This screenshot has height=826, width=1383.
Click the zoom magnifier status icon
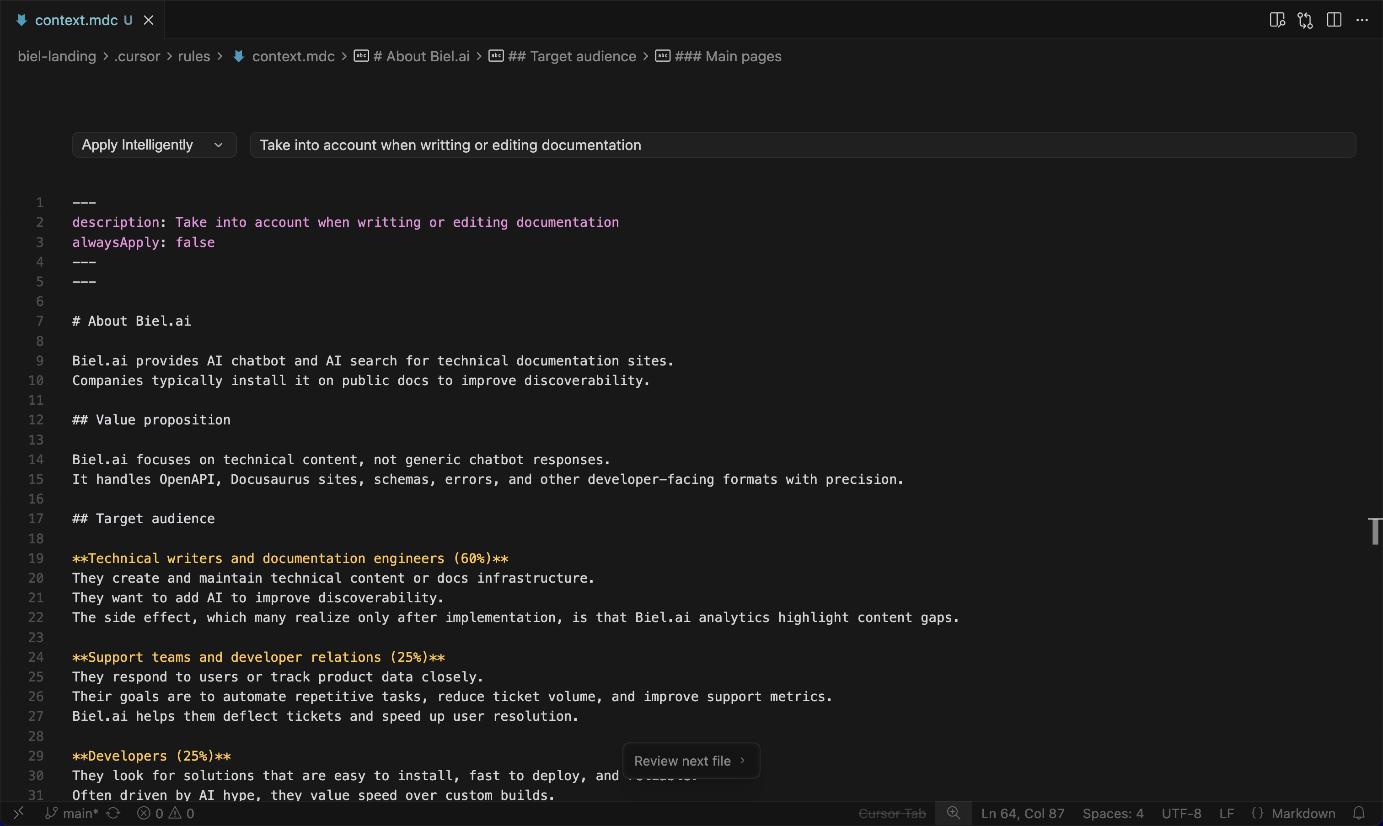[x=954, y=813]
